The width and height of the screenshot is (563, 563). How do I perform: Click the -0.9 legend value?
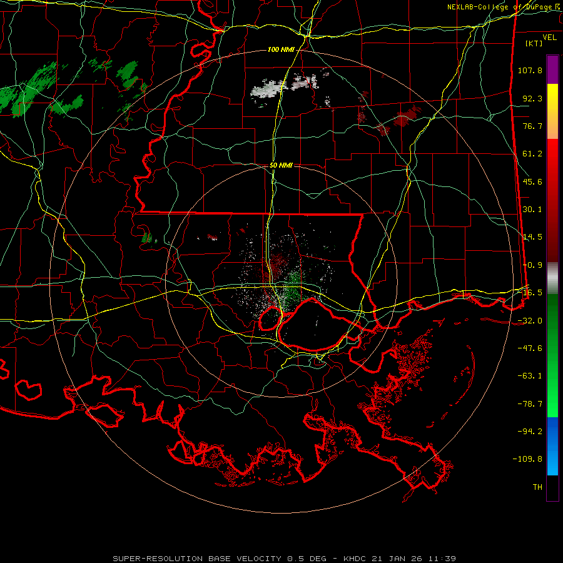point(532,265)
